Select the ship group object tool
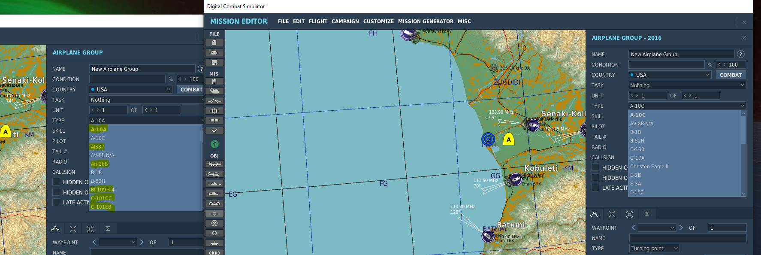This screenshot has width=761, height=255. (214, 184)
